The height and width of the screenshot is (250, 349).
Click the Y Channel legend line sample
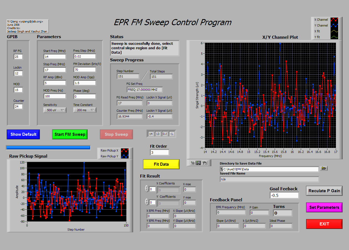click(x=334, y=25)
